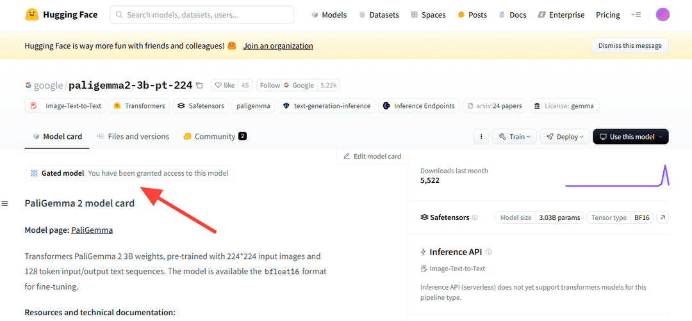Screen dimensions: 692x321
Task: Focus the search models input field
Action: tap(202, 15)
